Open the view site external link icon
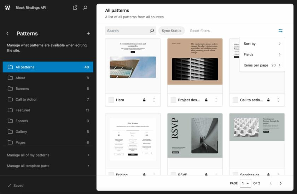 click(75, 7)
